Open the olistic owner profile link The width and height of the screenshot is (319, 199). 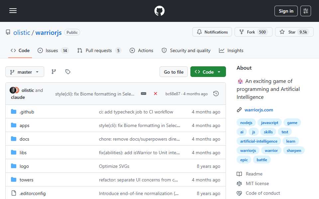tap(22, 33)
